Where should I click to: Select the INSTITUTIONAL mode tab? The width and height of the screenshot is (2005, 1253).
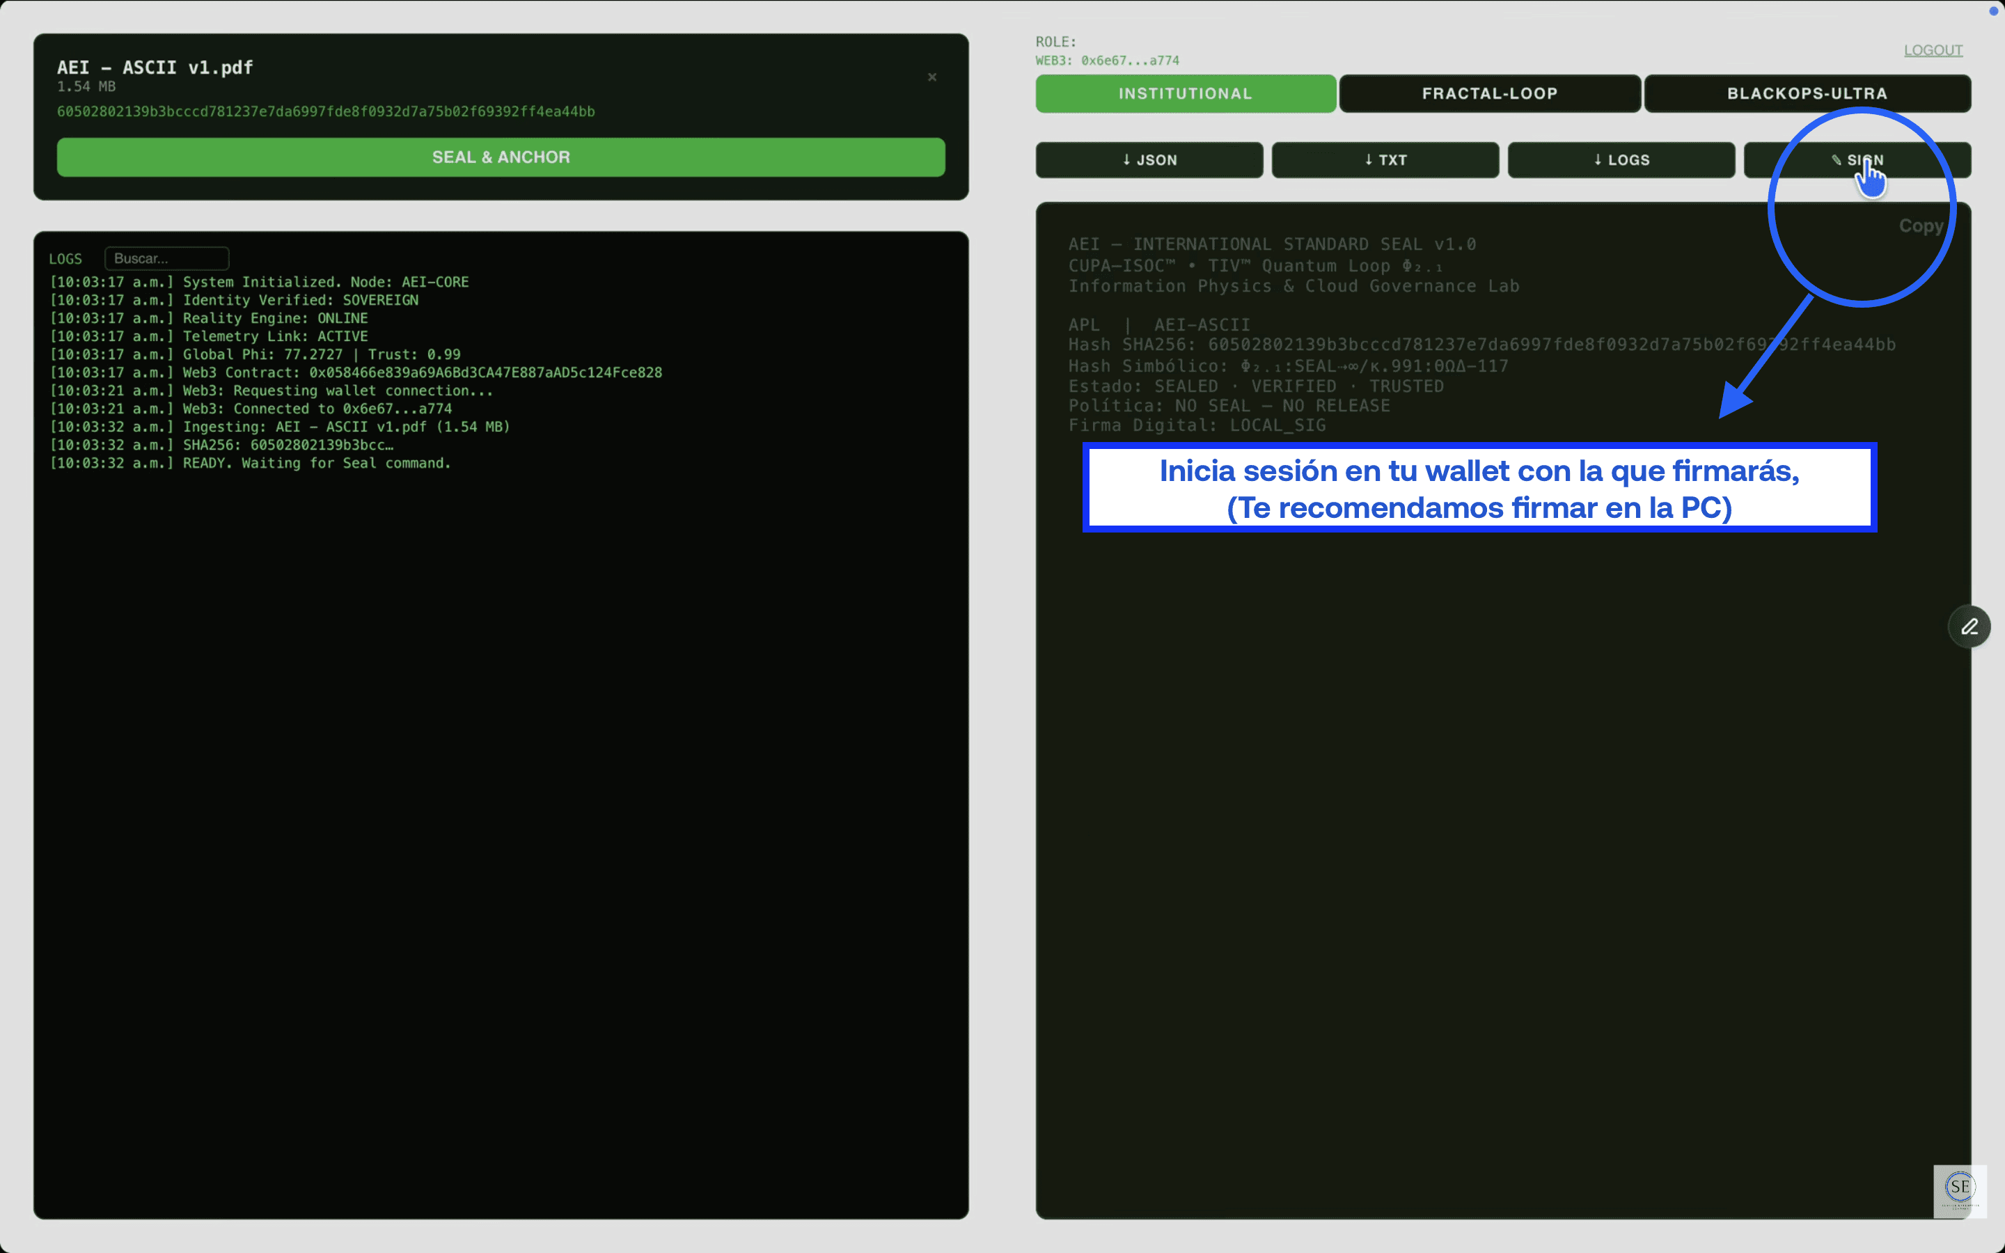(1185, 94)
